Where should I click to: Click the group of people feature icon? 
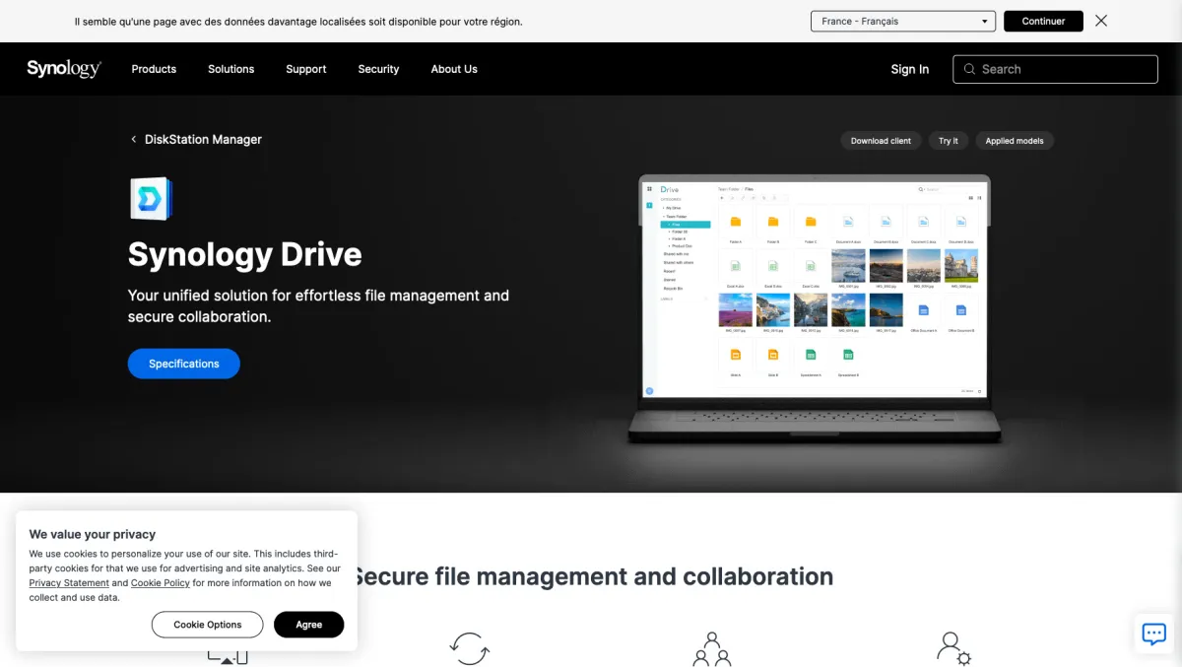point(712,648)
